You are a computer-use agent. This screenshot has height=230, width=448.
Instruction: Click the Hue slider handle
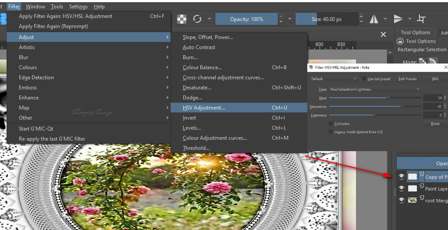(x=388, y=98)
